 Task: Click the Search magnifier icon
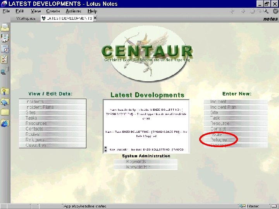[x=266, y=11]
